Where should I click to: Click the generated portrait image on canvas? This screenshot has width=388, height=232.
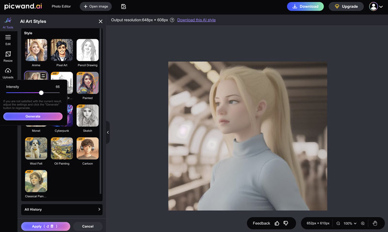[x=248, y=136]
